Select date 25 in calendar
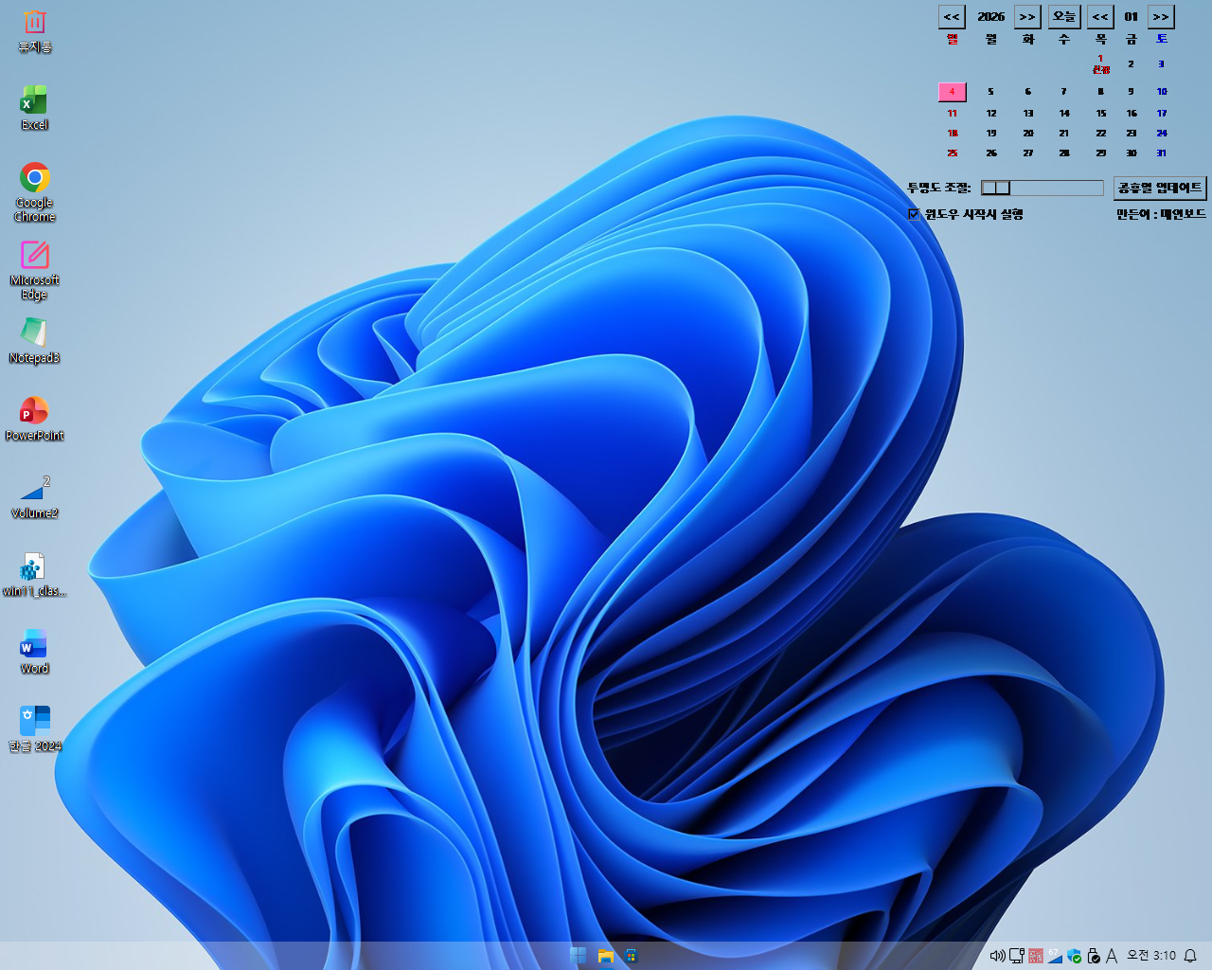This screenshot has height=970, width=1212. [x=953, y=153]
